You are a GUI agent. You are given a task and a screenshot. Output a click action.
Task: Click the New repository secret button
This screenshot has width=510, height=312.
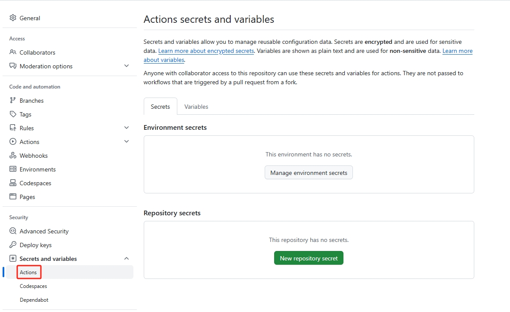(309, 258)
